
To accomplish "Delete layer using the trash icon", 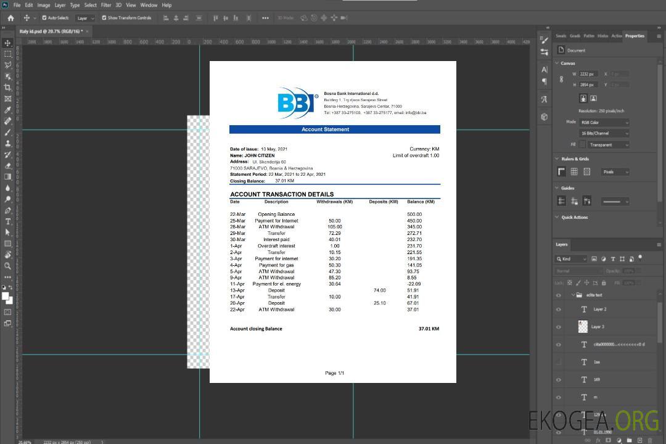I will (651, 440).
